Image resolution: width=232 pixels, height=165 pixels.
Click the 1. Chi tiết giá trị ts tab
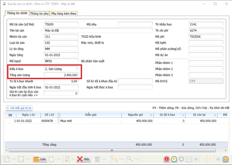pyautogui.click(x=19, y=108)
